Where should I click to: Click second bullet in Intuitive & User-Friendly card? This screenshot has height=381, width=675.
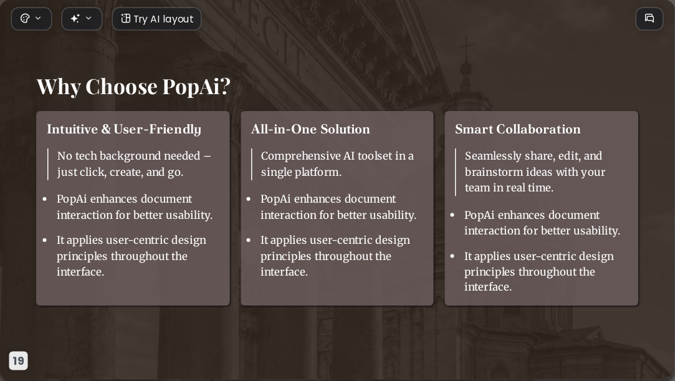(x=132, y=256)
